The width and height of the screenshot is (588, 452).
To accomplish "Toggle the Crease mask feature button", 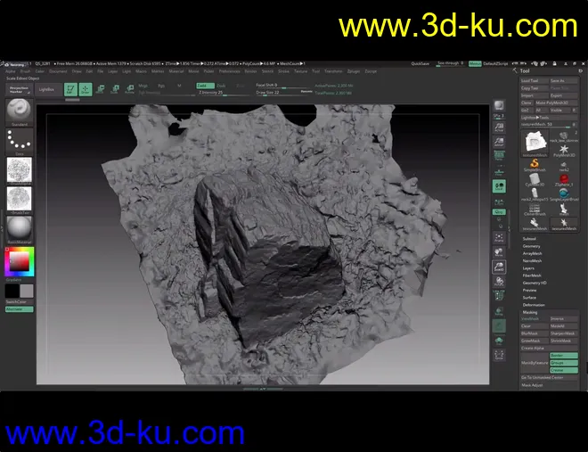I will [x=564, y=370].
